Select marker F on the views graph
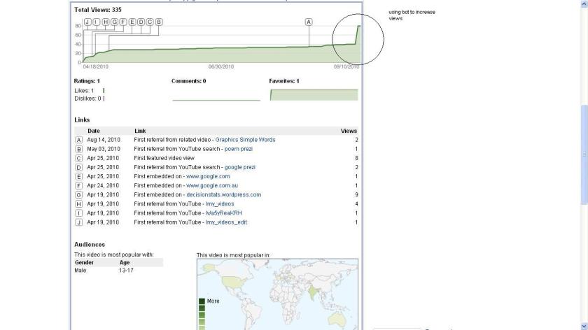The image size is (588, 330). [123, 22]
